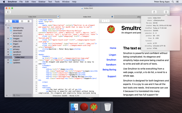This screenshot has height=113, width=182.
Task: Switch to the file tree sidebar view
Action: pyautogui.click(x=15, y=21)
